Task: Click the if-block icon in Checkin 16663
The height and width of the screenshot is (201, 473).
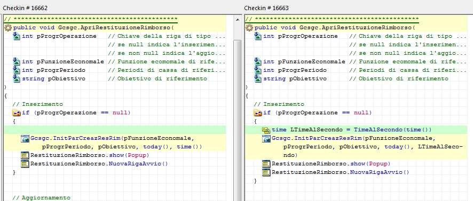Action: point(258,113)
